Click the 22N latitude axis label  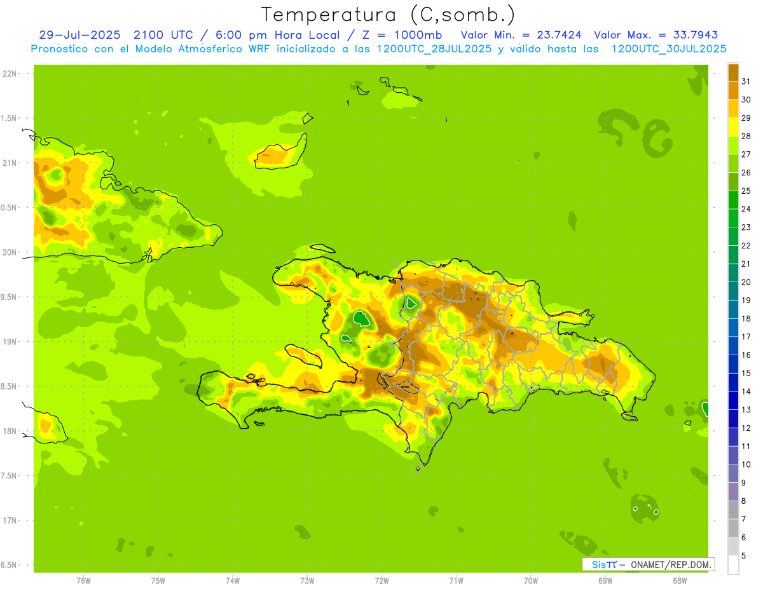9,74
